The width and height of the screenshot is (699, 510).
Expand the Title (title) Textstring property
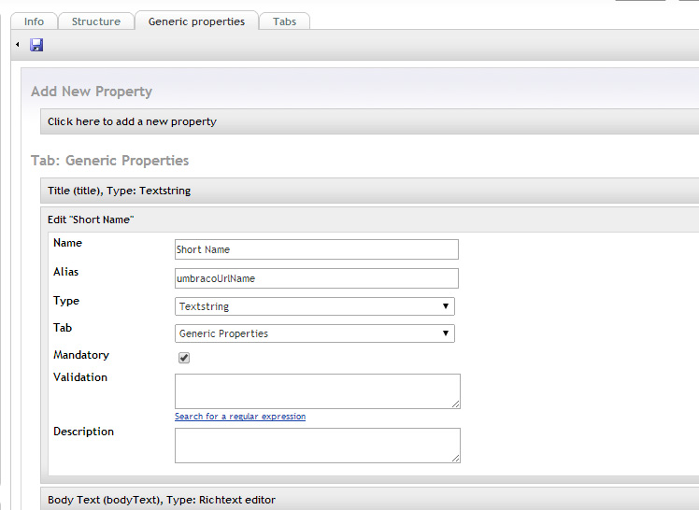(369, 191)
